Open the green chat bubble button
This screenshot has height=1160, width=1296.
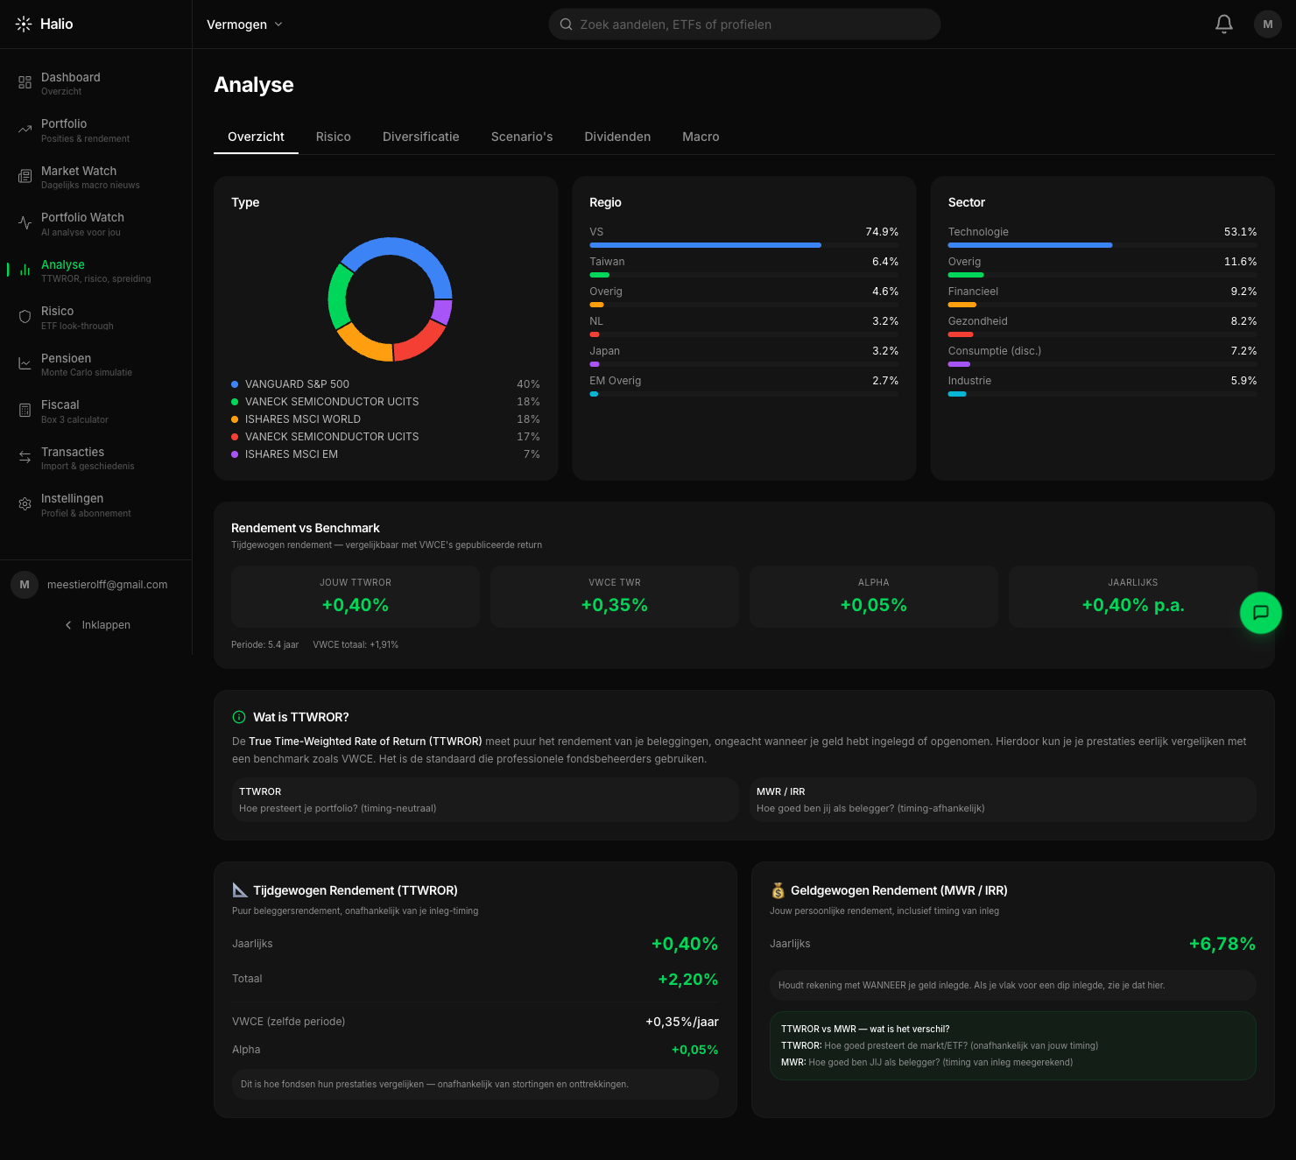(1261, 613)
